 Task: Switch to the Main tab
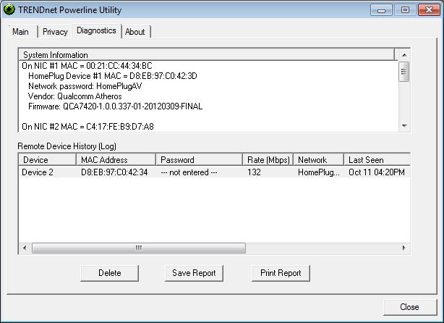pos(22,31)
